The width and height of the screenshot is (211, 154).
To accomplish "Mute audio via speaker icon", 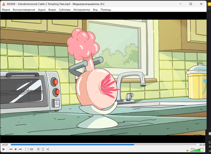I will point(187,149).
